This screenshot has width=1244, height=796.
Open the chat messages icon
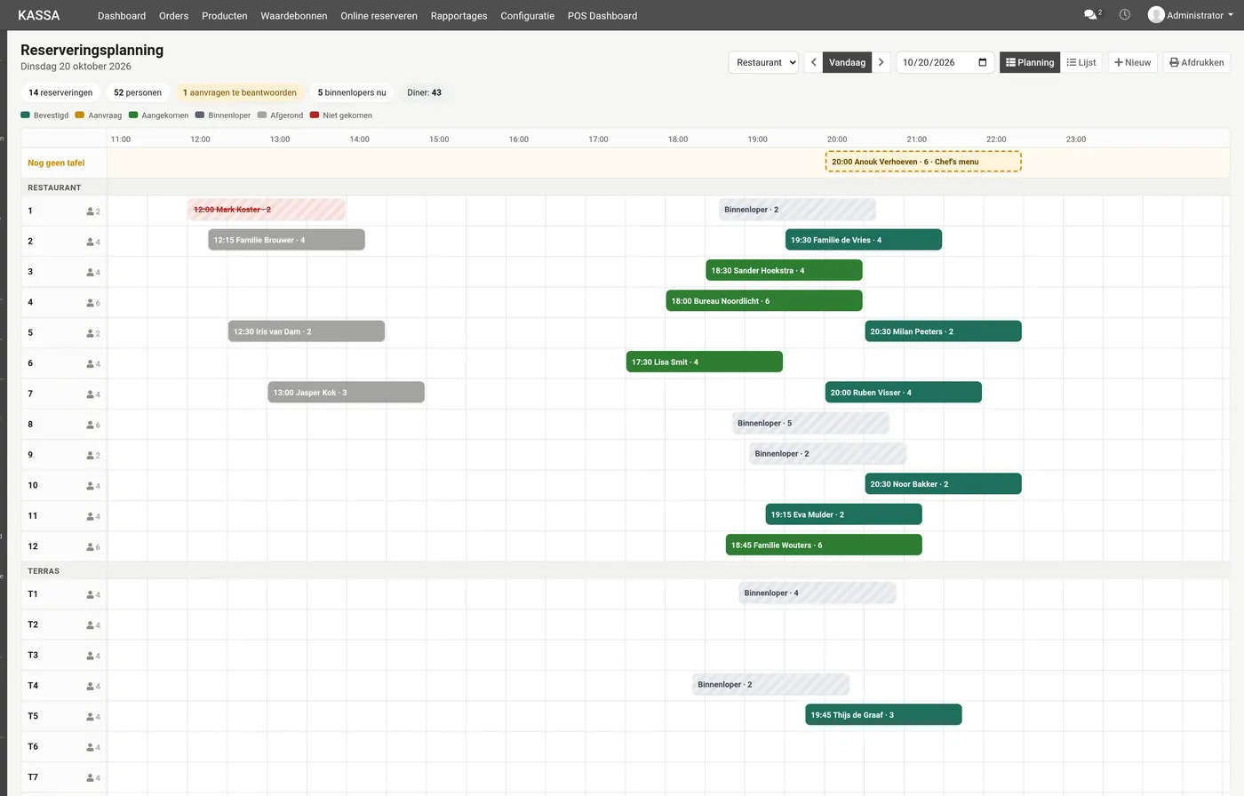pos(1090,15)
